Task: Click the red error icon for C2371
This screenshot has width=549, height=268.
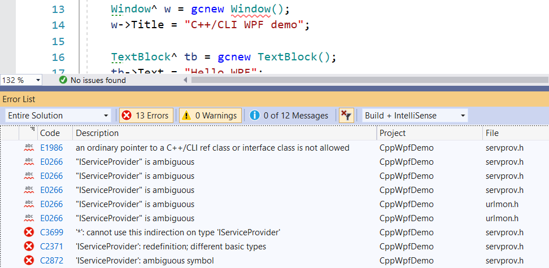Action: click(x=29, y=247)
